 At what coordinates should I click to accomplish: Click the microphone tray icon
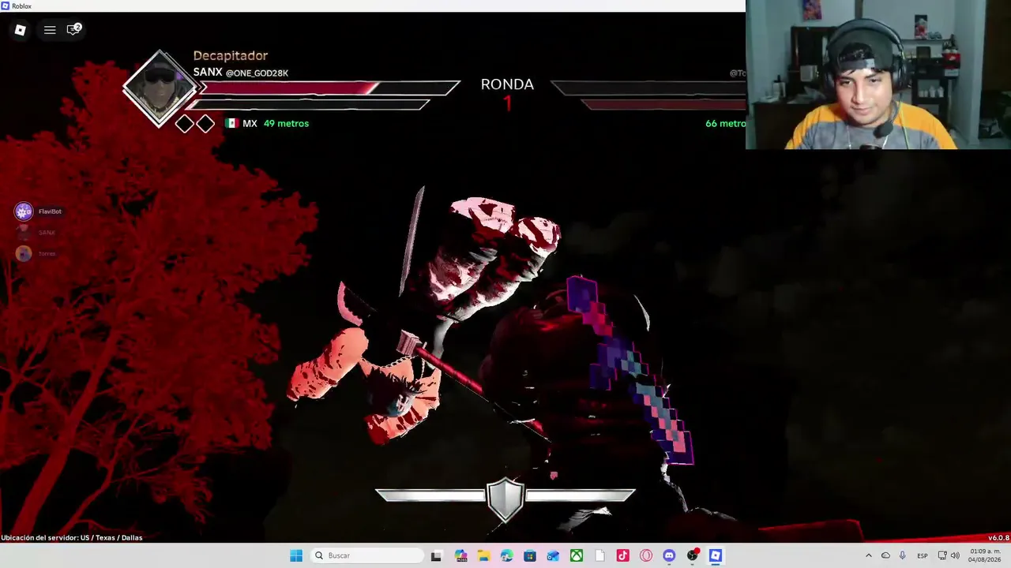(902, 555)
